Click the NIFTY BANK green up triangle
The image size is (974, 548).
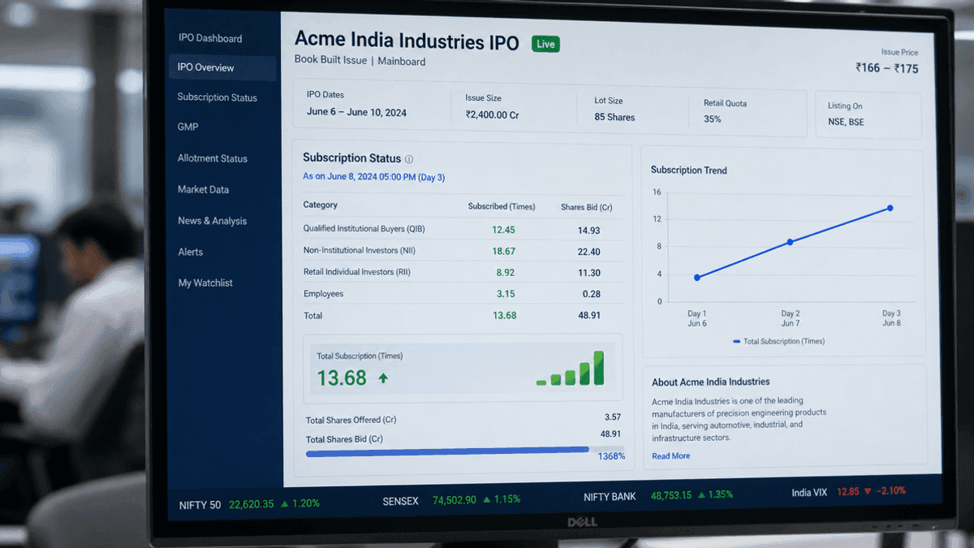(703, 495)
